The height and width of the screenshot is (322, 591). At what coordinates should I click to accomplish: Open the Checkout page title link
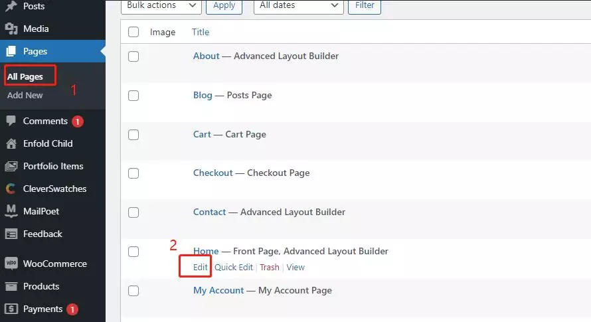pyautogui.click(x=213, y=173)
